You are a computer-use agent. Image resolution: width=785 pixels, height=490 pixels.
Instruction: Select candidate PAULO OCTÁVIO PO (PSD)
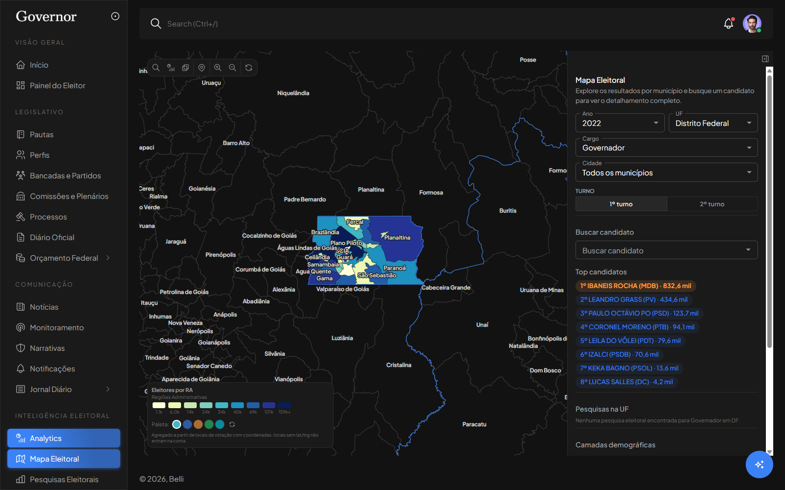[639, 313]
